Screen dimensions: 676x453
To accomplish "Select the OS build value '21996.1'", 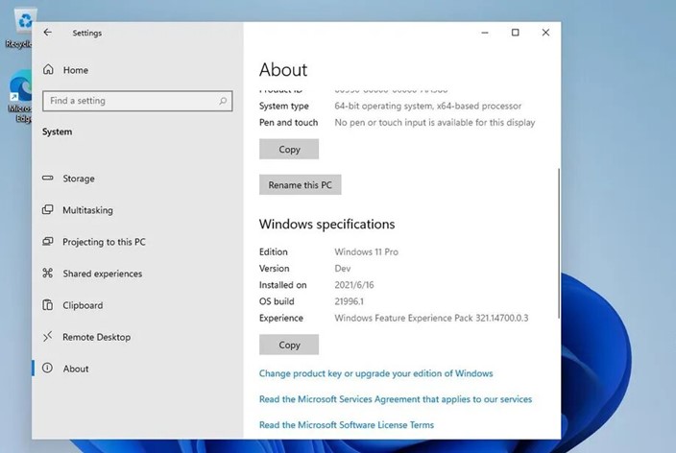I will click(350, 301).
